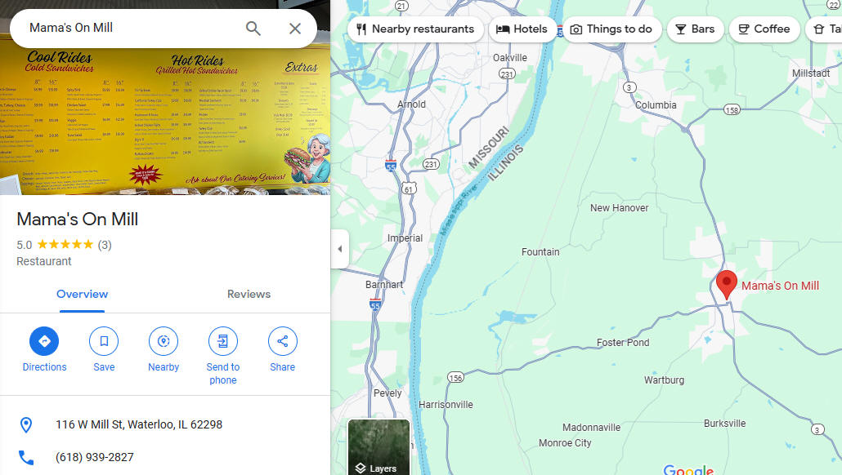The height and width of the screenshot is (475, 842).
Task: Collapse the side panel with the arrow
Action: (x=340, y=249)
